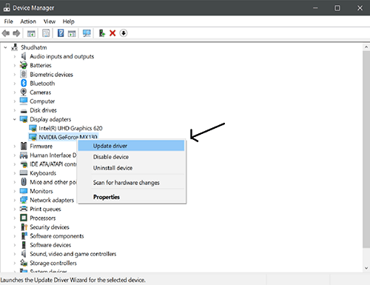370x285 pixels.
Task: Expand the Monitors node arrow
Action: pos(15,191)
